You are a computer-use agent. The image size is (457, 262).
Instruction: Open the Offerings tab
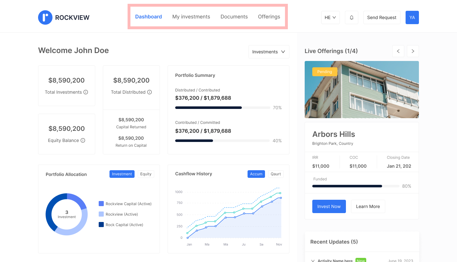pyautogui.click(x=269, y=17)
